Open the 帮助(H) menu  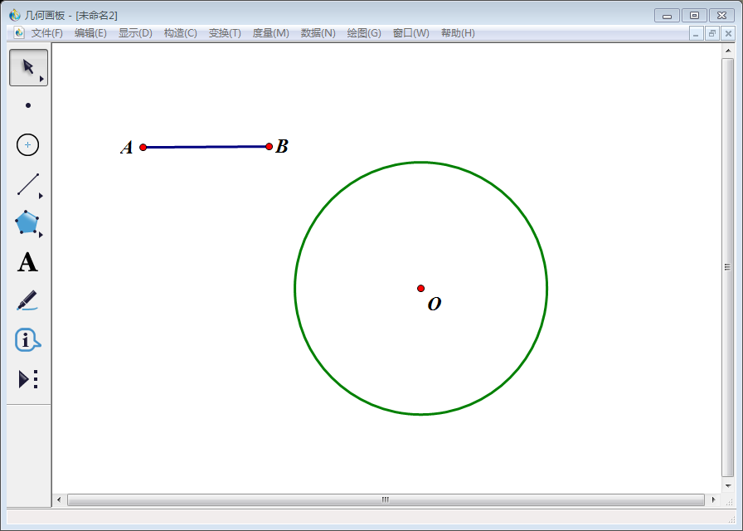coord(458,33)
